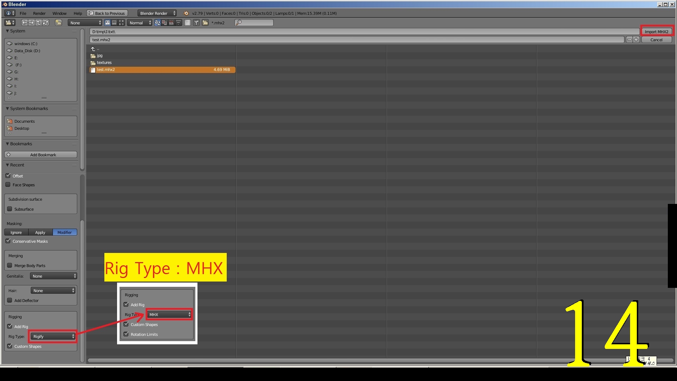Toggle Conservative Masks checkbox
Screen dimensions: 677x381
(x=8, y=241)
